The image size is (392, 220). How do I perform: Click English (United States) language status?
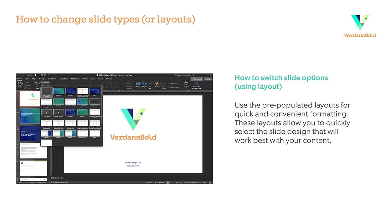point(38,182)
